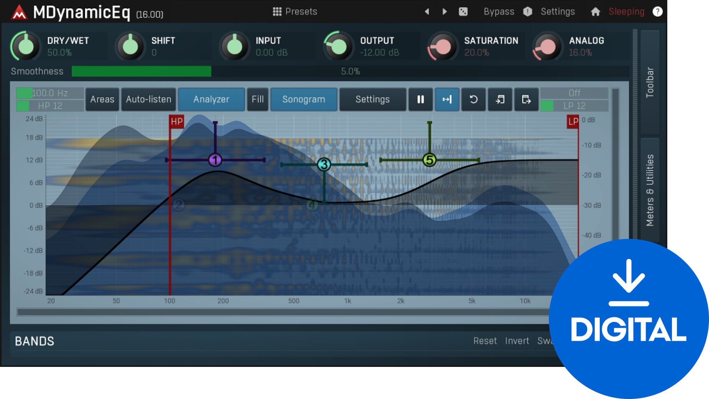Click the import settings icon

500,99
